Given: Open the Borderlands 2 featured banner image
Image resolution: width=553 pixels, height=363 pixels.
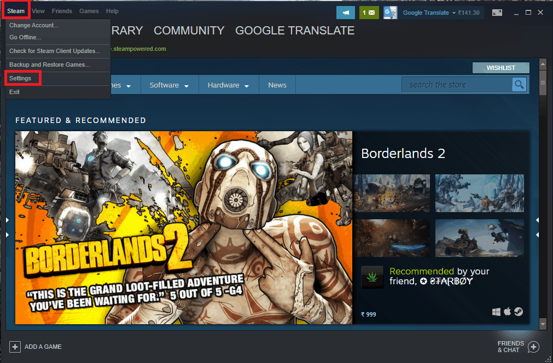Looking at the screenshot, I should (183, 227).
